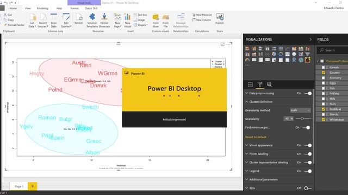
Task: Toggle the Data preprocessing switch
Action: click(x=308, y=93)
